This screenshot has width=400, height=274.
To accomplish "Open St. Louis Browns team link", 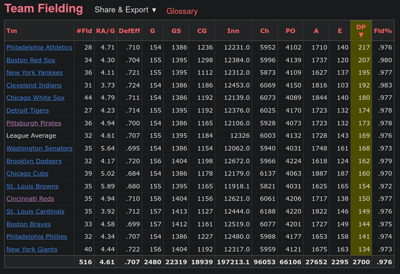I will point(32,187).
